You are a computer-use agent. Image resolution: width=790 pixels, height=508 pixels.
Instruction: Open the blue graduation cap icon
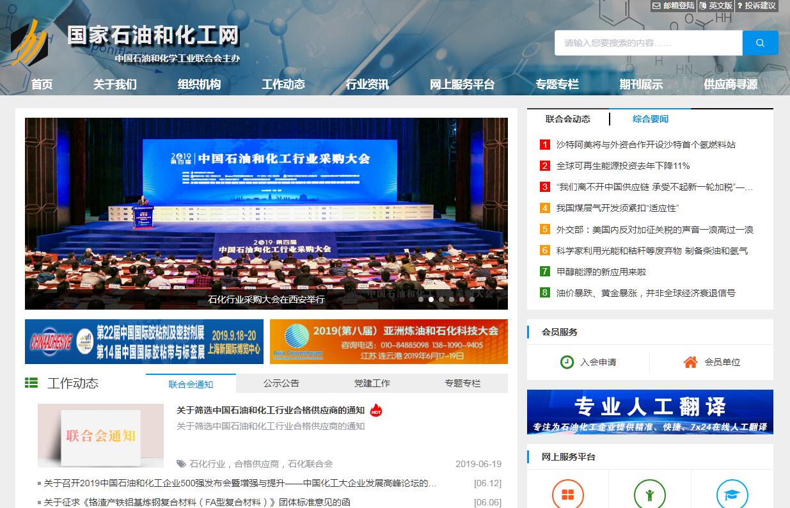coord(732,495)
